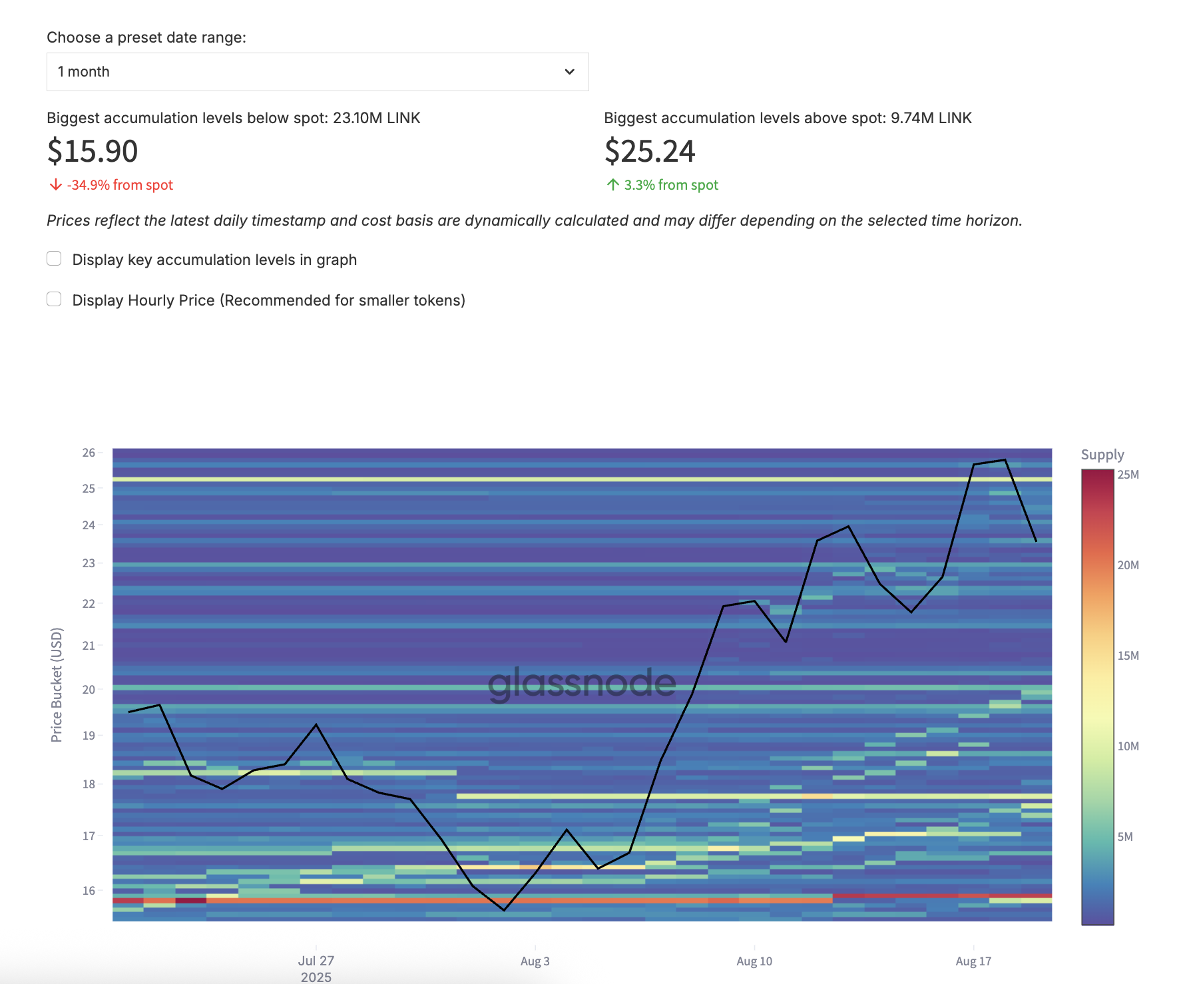The image size is (1177, 984).
Task: Click the 3.3% from spot text
Action: (671, 184)
